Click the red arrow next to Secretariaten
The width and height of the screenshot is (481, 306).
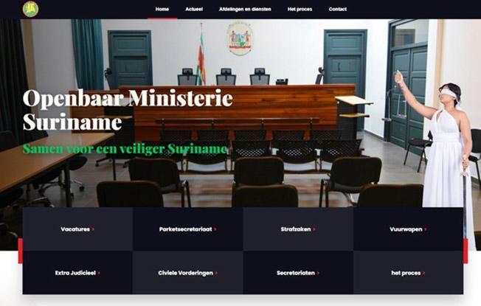318,273
